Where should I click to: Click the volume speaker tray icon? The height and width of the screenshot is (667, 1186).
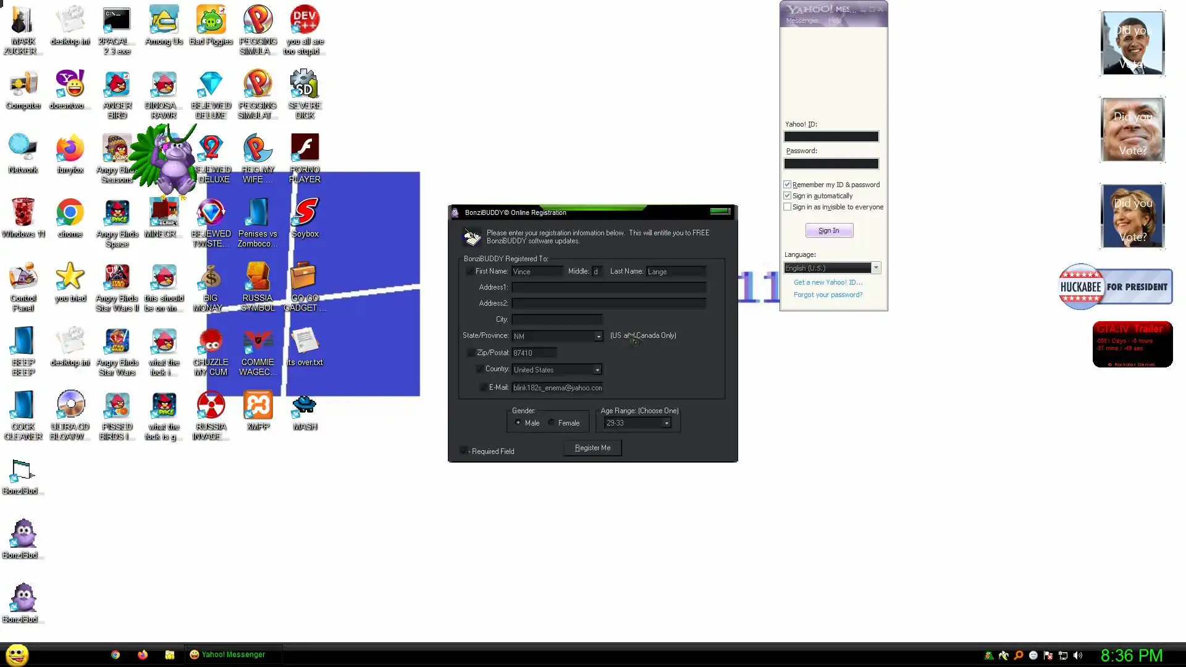pos(1078,655)
